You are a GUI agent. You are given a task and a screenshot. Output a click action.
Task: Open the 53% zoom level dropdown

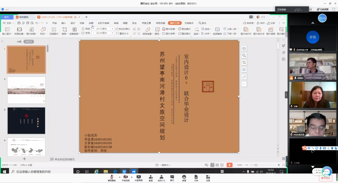point(241,165)
